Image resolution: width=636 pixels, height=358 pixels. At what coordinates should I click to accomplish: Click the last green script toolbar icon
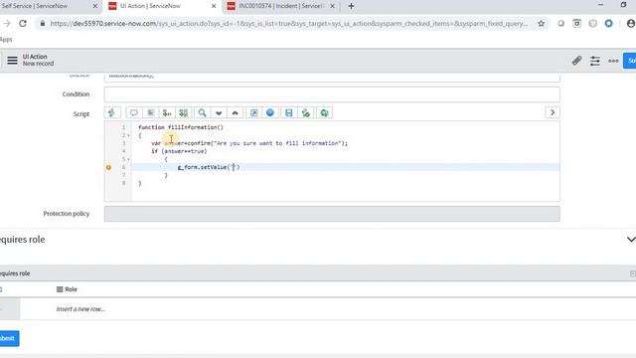click(325, 112)
